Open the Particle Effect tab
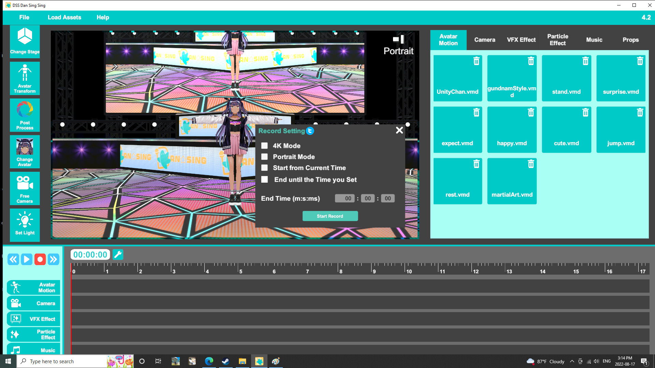Image resolution: width=655 pixels, height=368 pixels. point(557,40)
